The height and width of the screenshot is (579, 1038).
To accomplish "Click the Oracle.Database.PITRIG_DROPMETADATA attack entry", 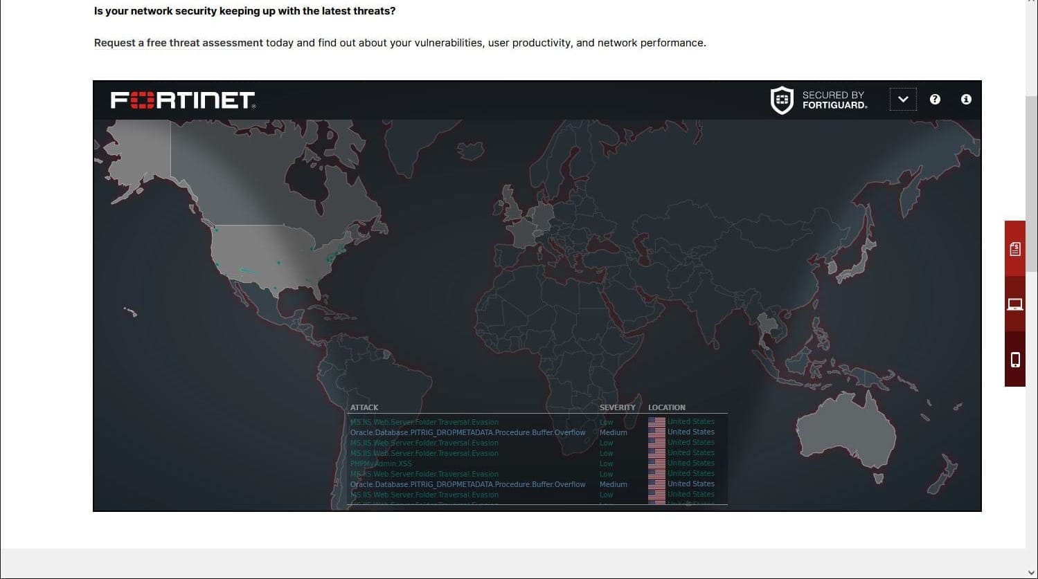I will coord(468,432).
